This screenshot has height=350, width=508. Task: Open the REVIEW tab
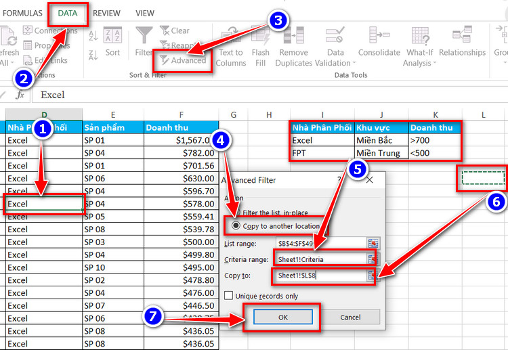[106, 14]
